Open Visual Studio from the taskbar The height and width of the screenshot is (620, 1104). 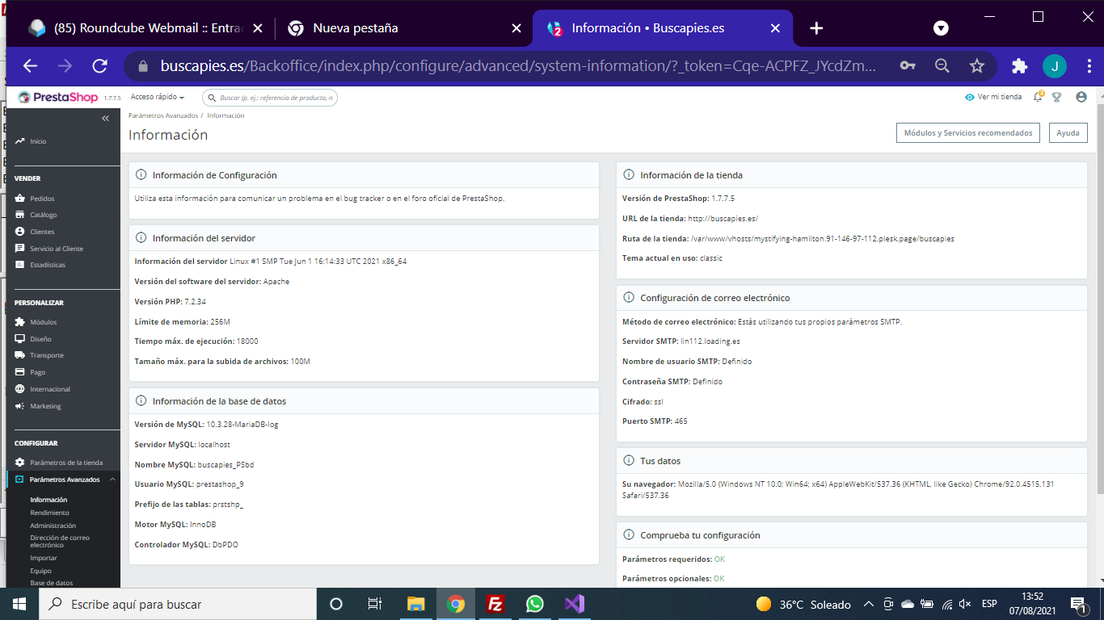coord(575,604)
